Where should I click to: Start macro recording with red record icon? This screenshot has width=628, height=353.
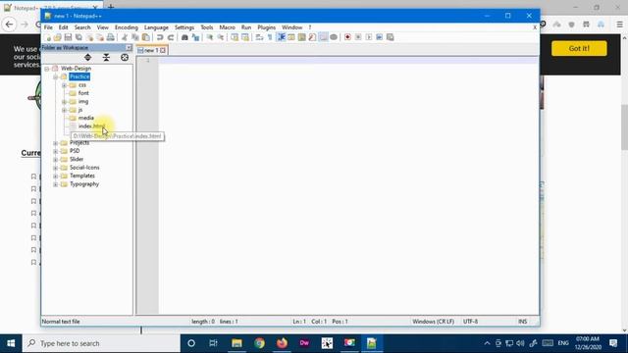point(347,37)
